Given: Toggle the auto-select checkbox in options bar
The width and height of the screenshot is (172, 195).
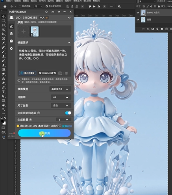Looking at the screenshot, I should (20, 6).
